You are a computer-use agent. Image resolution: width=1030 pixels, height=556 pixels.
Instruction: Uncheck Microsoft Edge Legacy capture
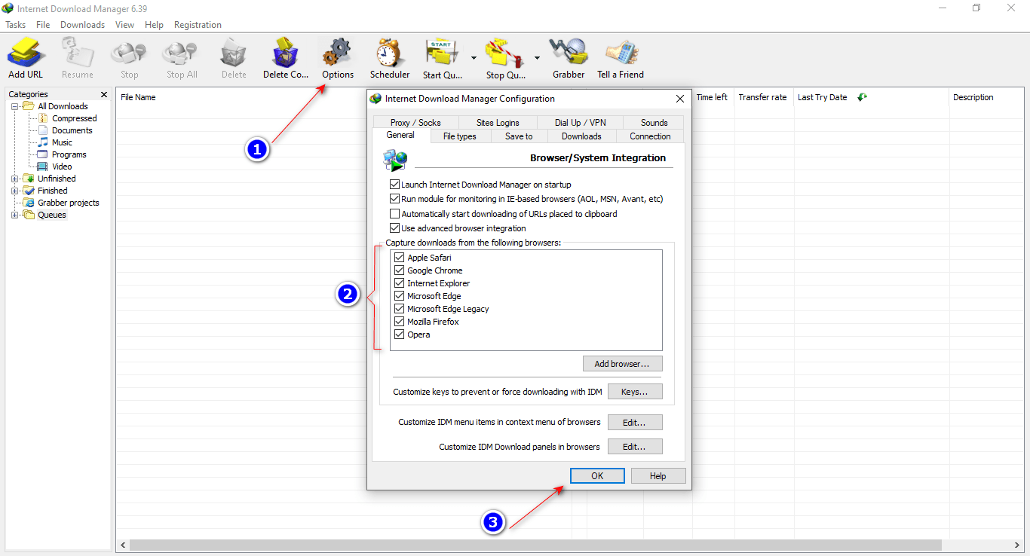coord(400,309)
